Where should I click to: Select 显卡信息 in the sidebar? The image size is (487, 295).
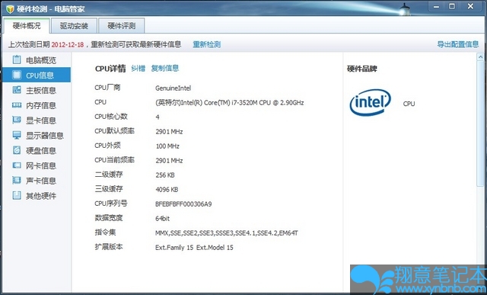point(37,120)
